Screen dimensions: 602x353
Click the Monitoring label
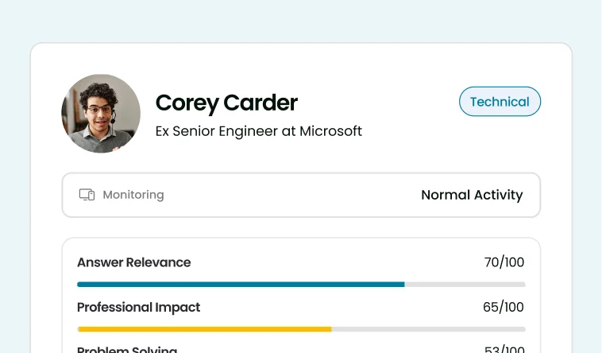(x=133, y=195)
